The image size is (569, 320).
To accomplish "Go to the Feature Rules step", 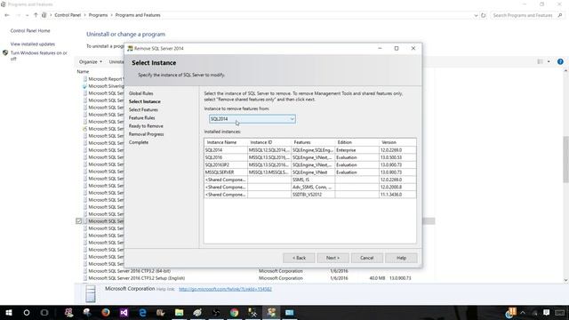I will [142, 118].
